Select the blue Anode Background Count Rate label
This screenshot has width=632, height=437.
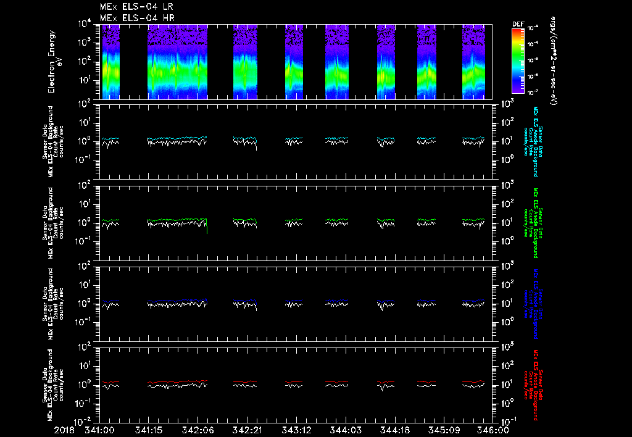point(533,304)
